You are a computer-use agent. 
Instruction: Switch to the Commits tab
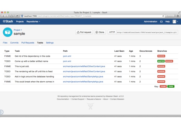(14, 43)
